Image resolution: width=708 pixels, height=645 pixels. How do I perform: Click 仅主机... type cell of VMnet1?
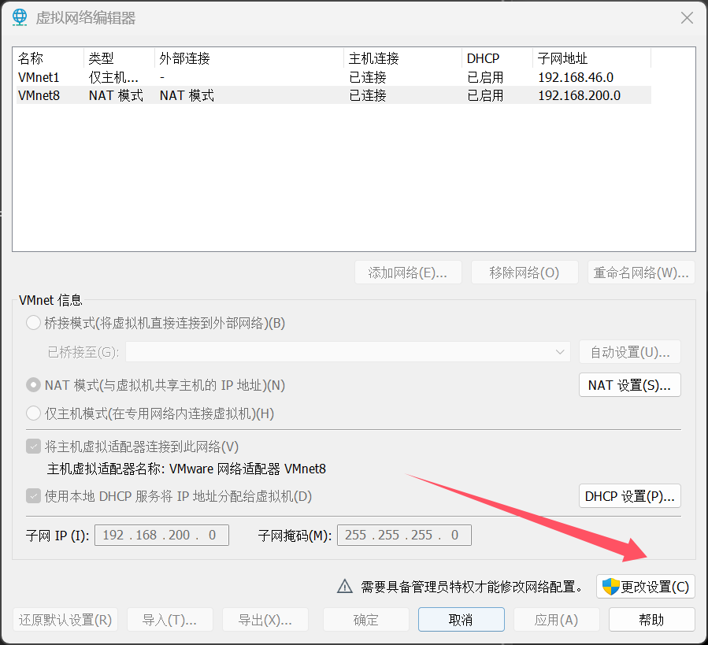113,77
